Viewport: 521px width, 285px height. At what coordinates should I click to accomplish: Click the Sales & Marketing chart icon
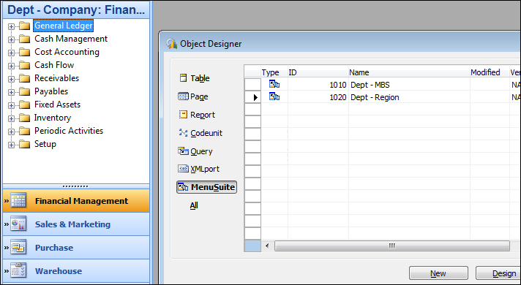click(18, 224)
